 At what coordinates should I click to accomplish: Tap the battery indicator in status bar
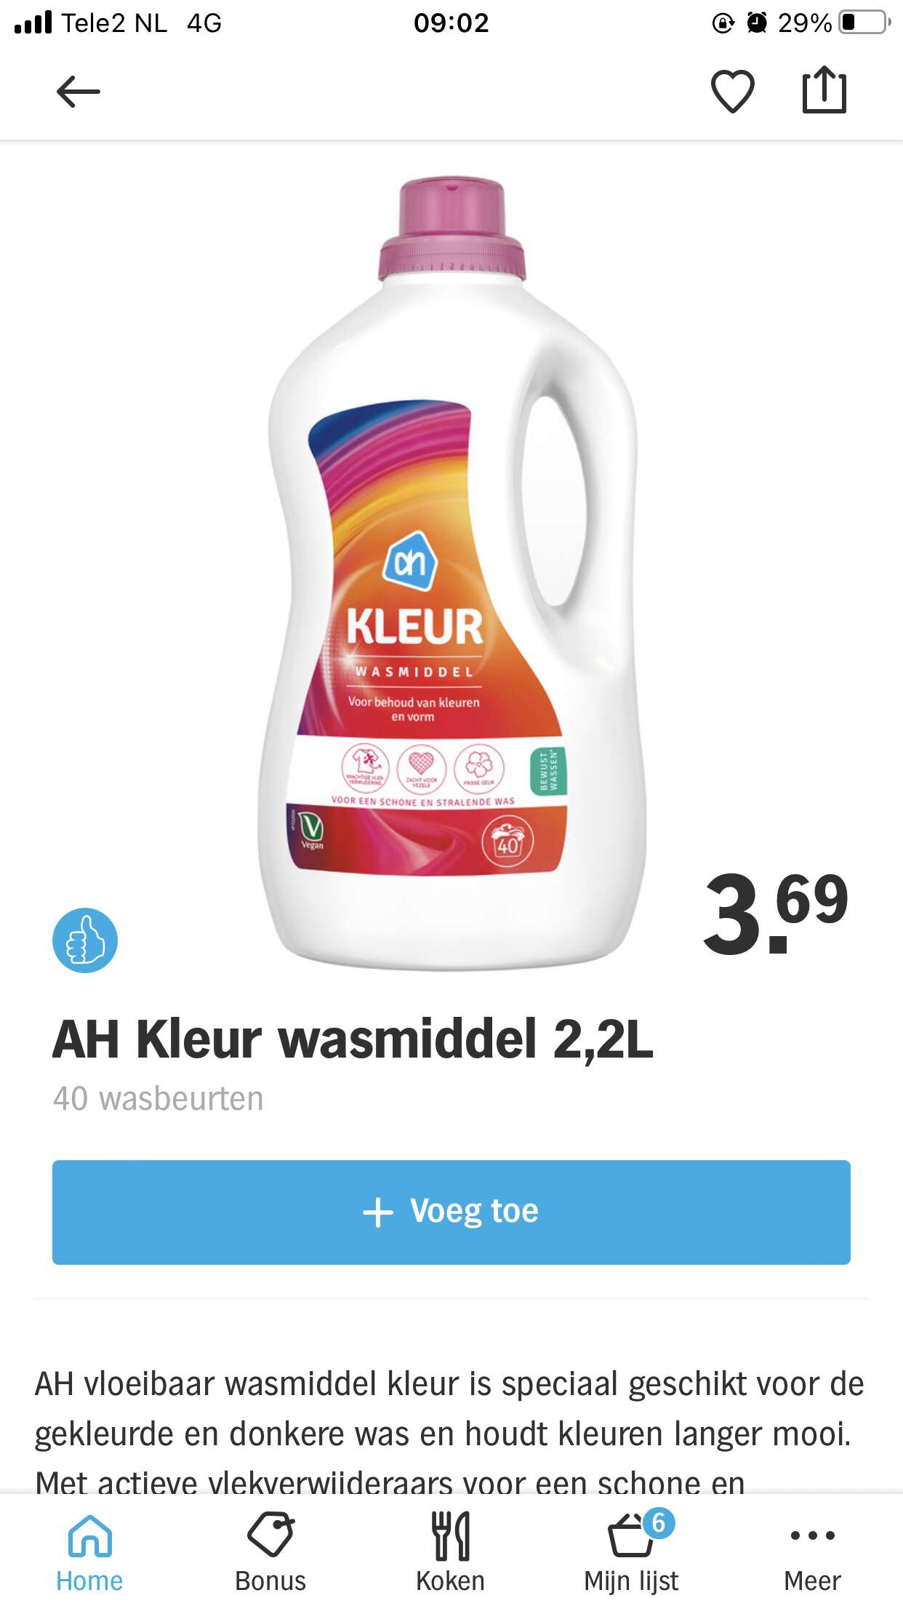[x=864, y=23]
